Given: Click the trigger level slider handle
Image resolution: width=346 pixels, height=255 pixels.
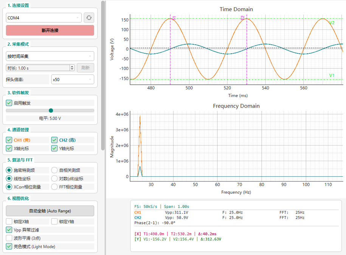Looking at the screenshot, I should [x=51, y=110].
